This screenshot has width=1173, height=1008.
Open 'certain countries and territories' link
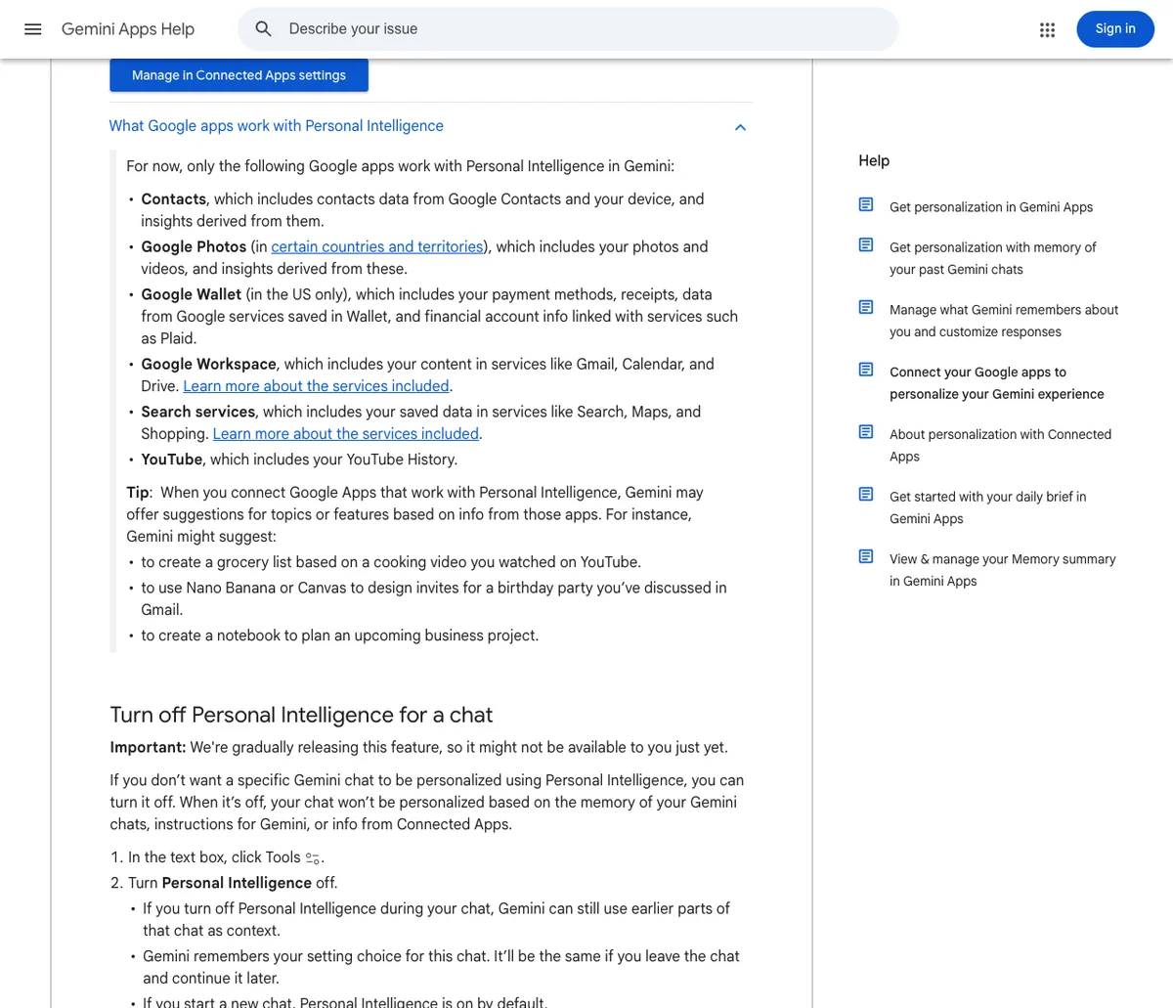coord(377,246)
